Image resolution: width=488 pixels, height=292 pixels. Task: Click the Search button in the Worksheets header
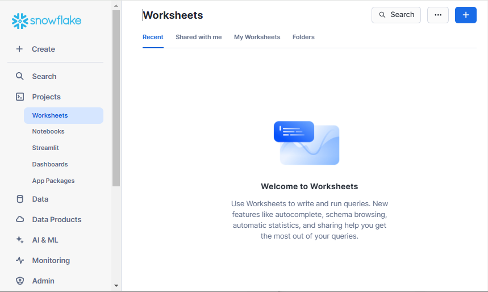pyautogui.click(x=396, y=15)
